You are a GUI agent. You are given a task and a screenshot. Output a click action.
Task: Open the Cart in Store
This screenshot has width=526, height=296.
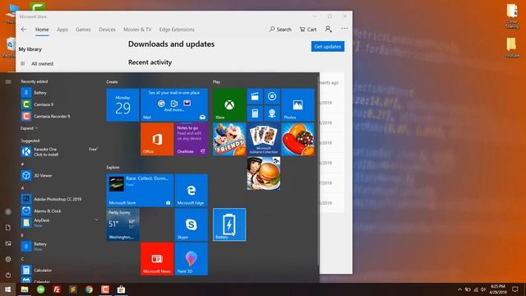click(308, 30)
